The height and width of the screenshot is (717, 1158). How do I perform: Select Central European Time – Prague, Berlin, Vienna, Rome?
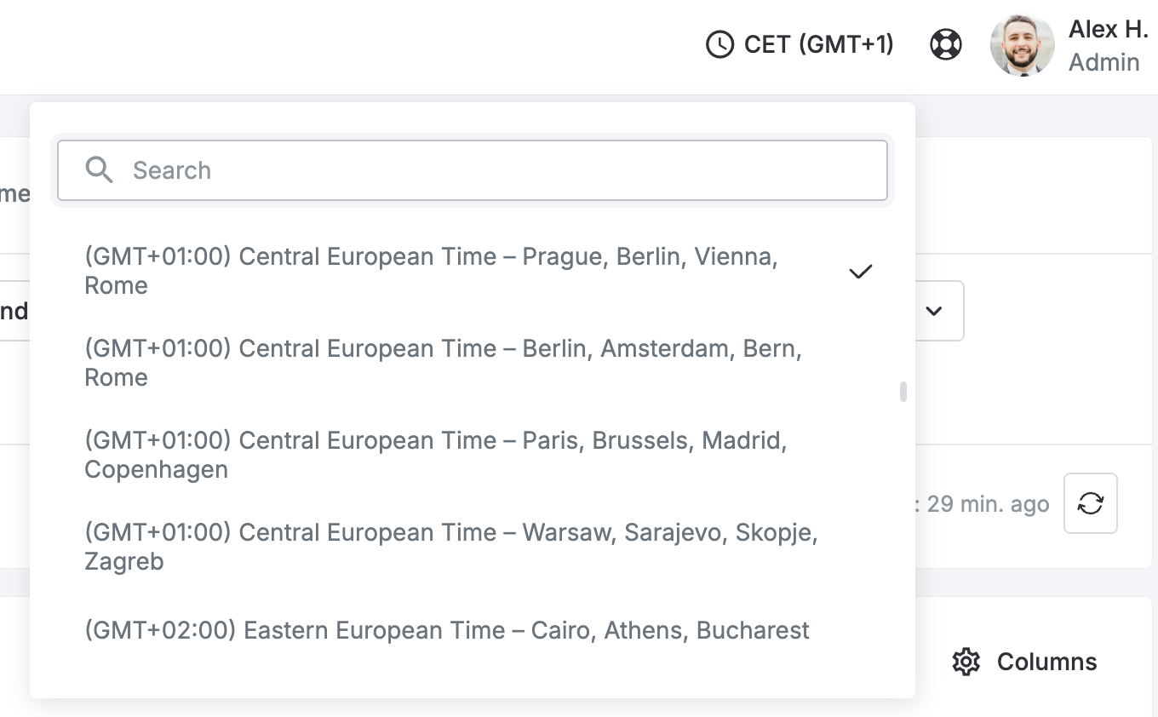point(473,271)
